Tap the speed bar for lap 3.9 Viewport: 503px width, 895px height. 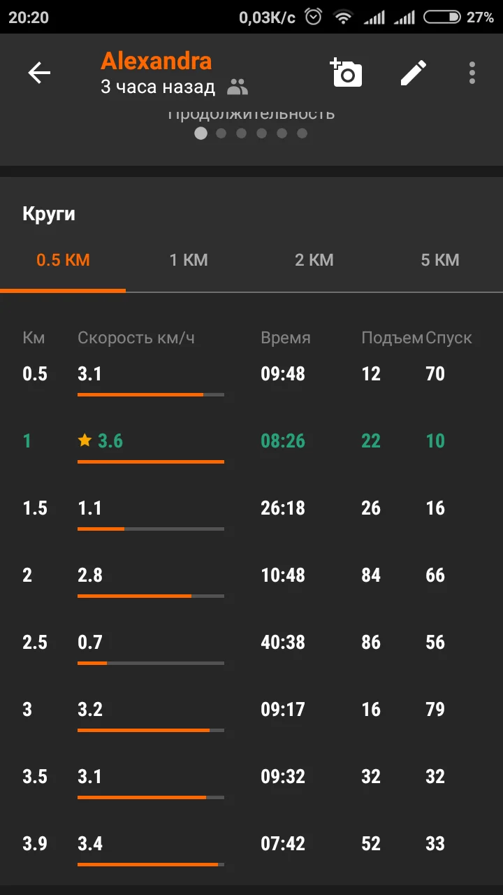[x=150, y=864]
